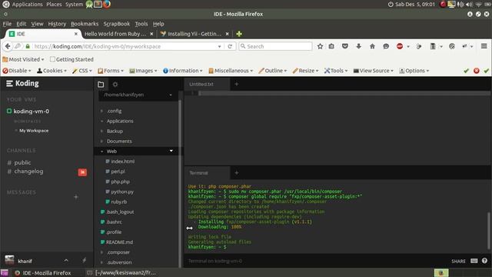492x277 pixels.
Task: Open ruby.rb file
Action: point(119,202)
